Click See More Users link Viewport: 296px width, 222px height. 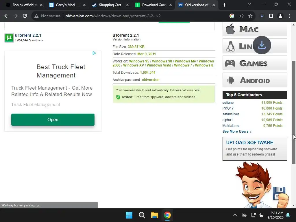click(x=237, y=132)
